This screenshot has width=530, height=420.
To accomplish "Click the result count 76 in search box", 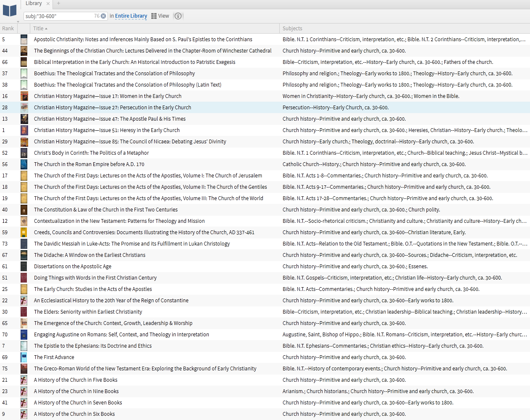I will pos(97,16).
